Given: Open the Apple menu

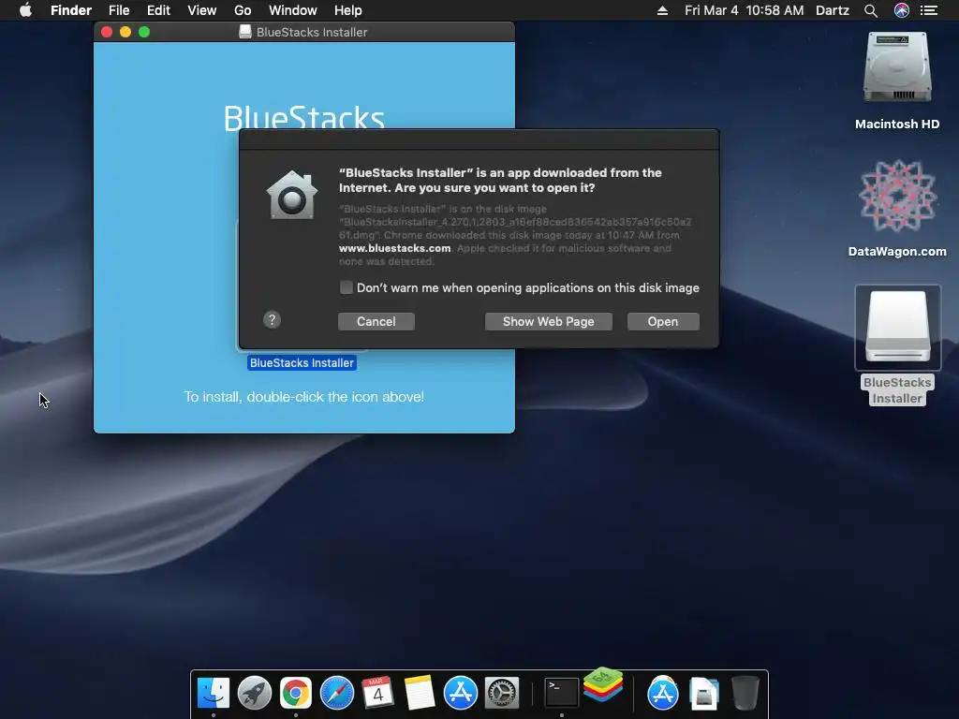Looking at the screenshot, I should pos(25,10).
